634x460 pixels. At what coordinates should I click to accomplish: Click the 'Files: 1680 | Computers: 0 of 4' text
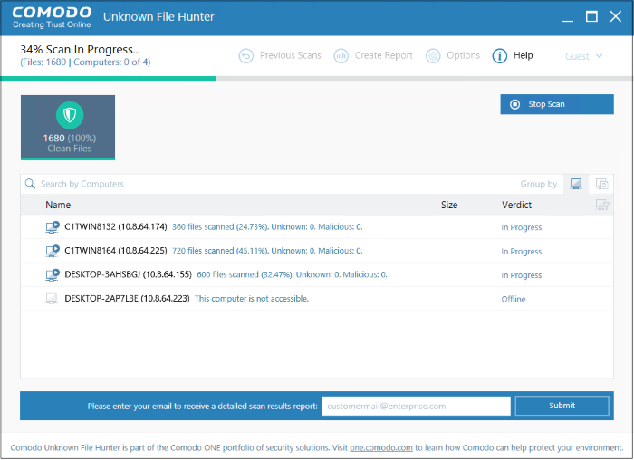(85, 62)
